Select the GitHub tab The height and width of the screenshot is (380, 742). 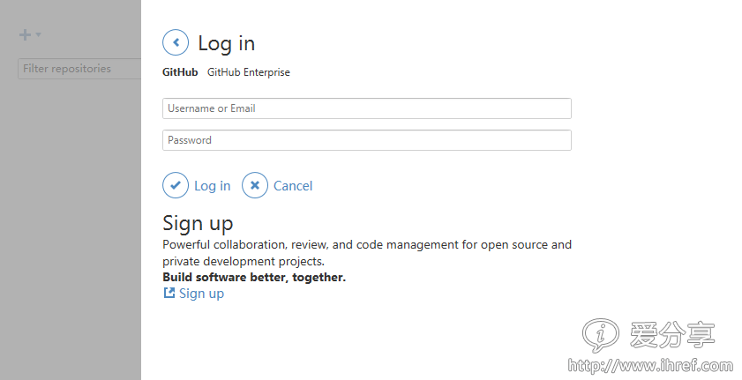click(180, 72)
